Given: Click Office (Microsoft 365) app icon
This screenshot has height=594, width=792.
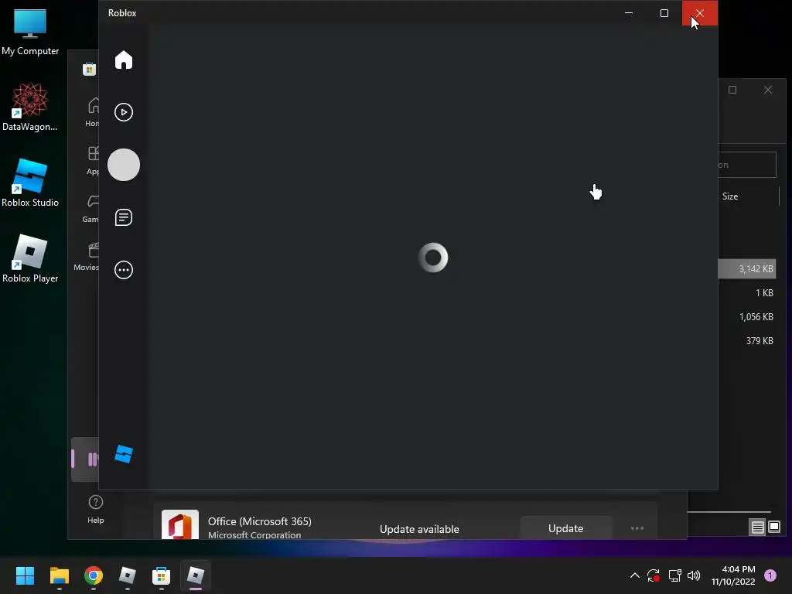Looking at the screenshot, I should 179,525.
